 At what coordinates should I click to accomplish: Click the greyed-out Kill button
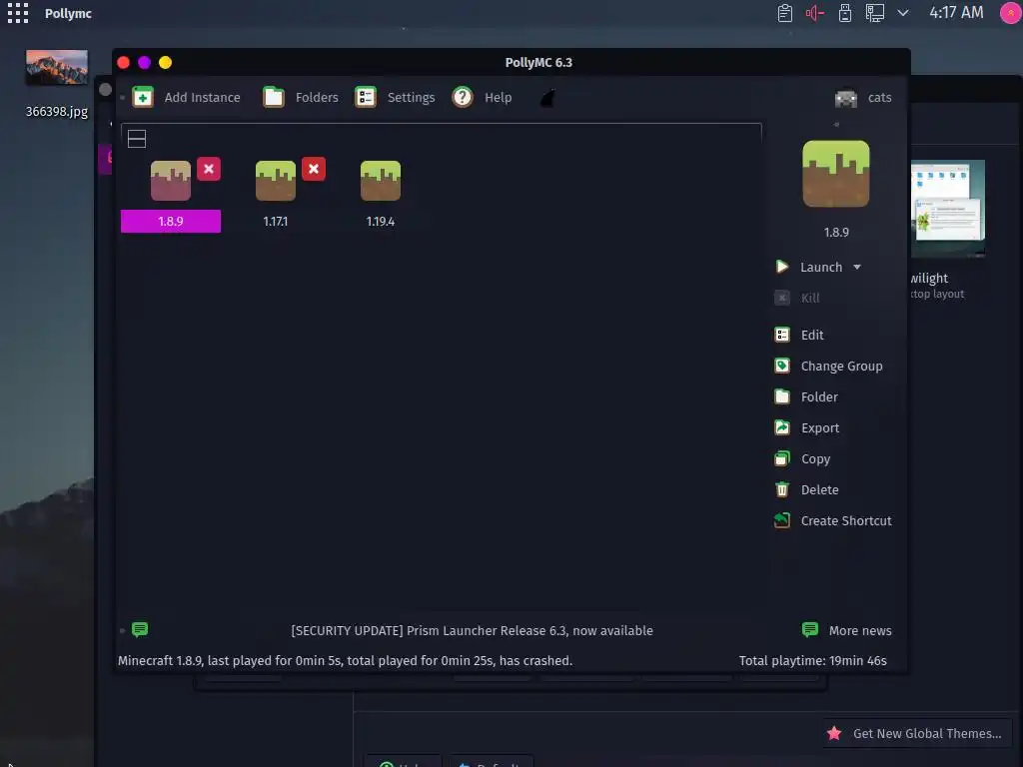(797, 298)
